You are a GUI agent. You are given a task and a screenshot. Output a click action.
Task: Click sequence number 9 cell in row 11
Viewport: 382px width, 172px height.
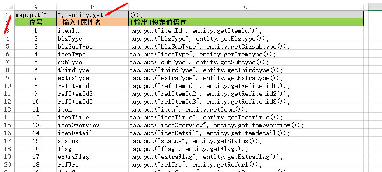click(35, 94)
